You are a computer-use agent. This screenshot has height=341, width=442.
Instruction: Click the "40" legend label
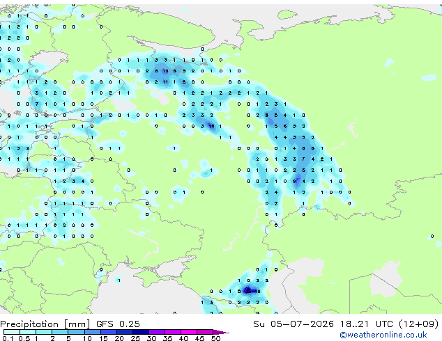pos(184,338)
